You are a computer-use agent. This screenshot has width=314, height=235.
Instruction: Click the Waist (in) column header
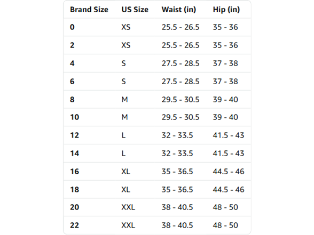point(178,10)
